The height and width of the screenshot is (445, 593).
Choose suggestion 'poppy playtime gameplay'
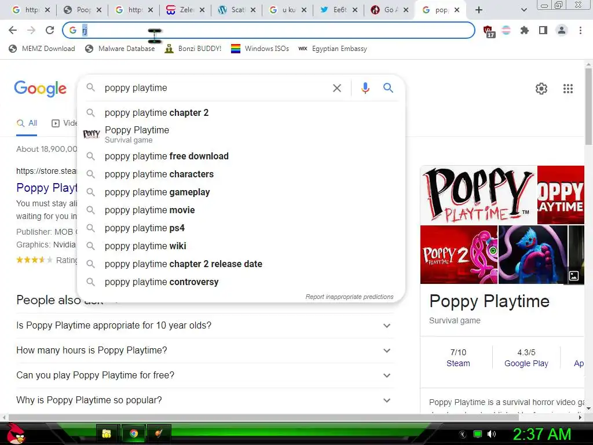point(241,192)
